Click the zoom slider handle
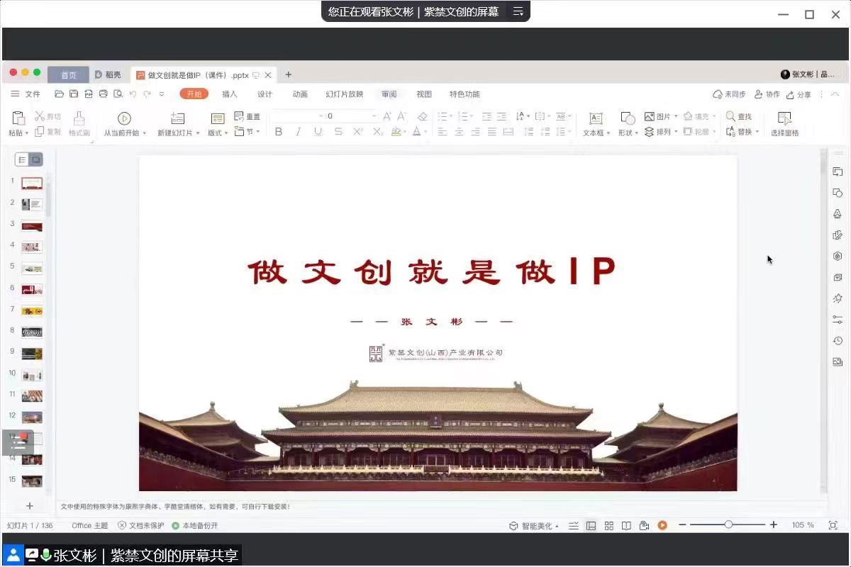The height and width of the screenshot is (567, 851). click(x=728, y=524)
